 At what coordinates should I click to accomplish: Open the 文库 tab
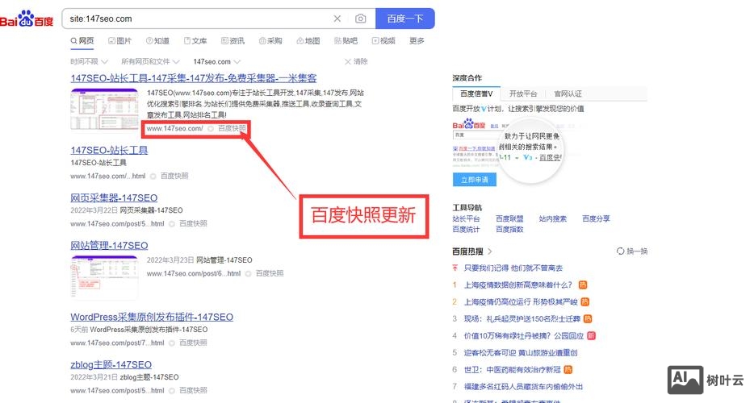[x=195, y=41]
